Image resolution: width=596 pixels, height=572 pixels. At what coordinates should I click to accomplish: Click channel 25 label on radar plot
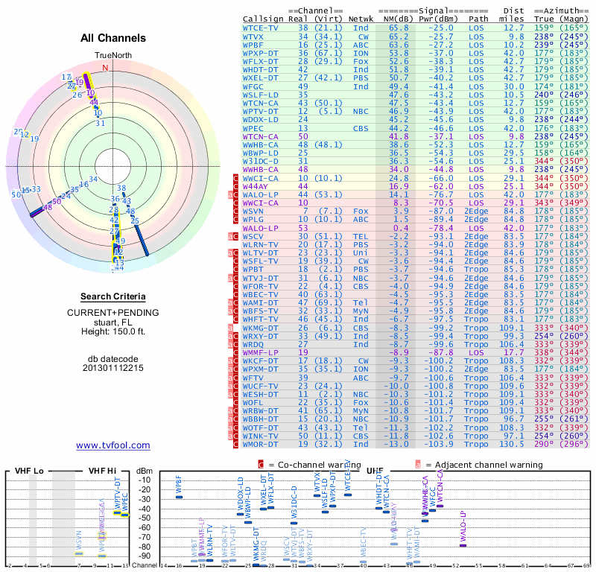point(135,220)
